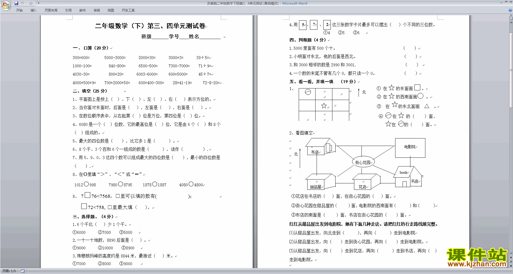The height and width of the screenshot is (274, 513).
Task: Click the number card 5
Action: 303,25
